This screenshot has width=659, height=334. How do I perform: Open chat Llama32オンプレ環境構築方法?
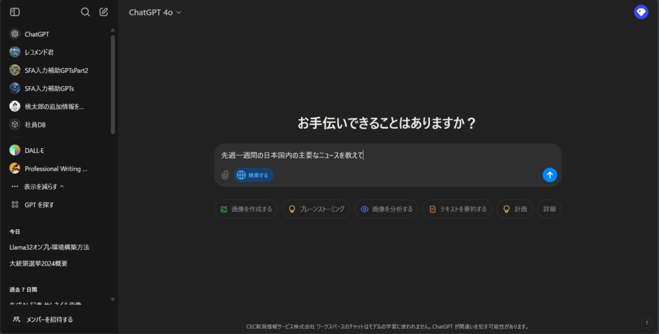point(49,247)
